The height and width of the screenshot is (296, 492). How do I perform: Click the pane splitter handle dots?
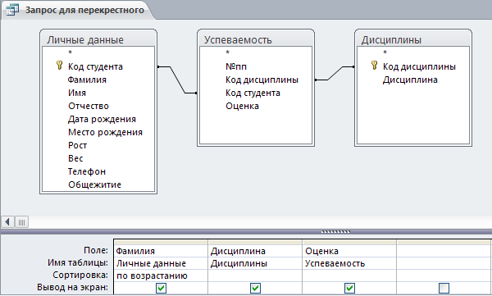335,232
